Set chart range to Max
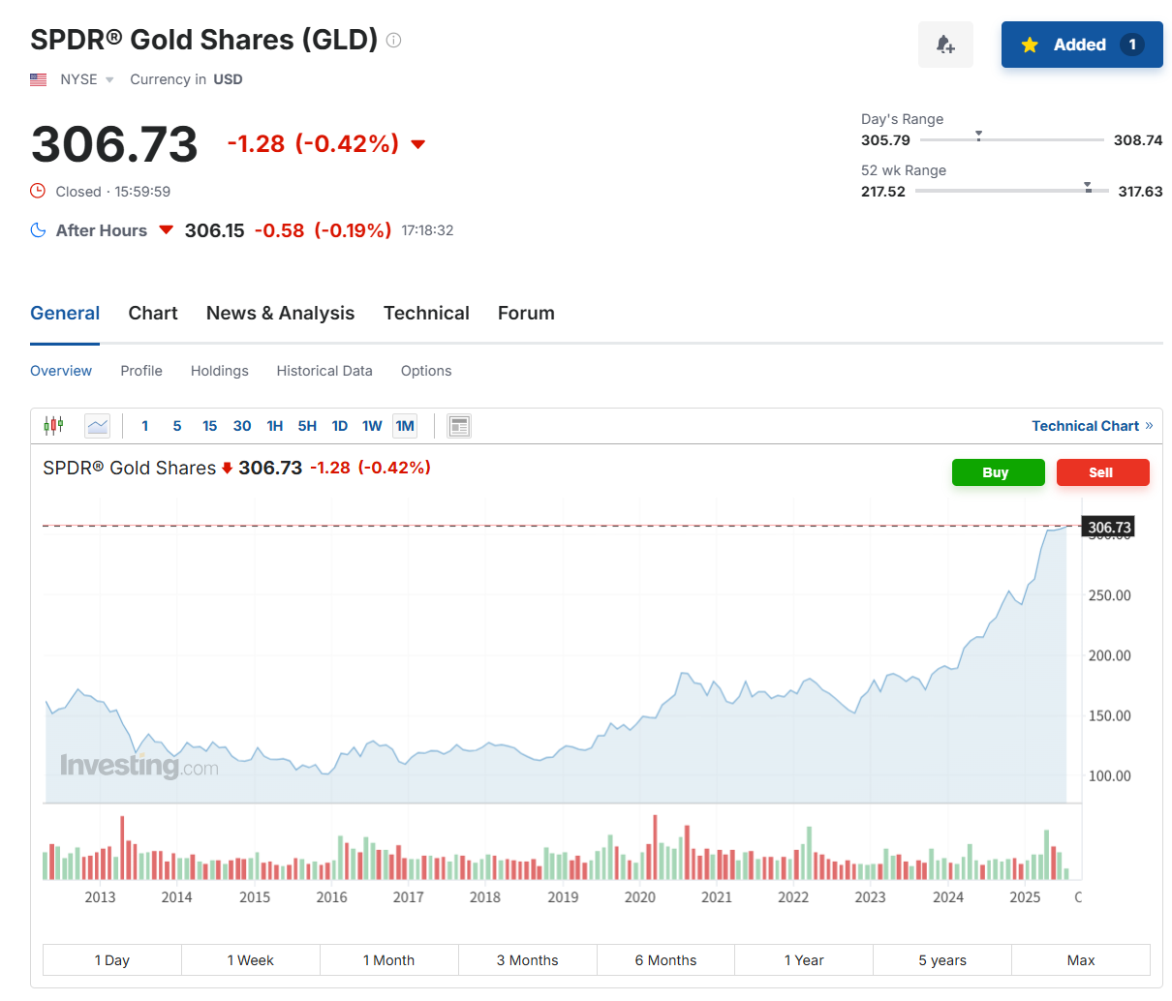 coord(1081,960)
